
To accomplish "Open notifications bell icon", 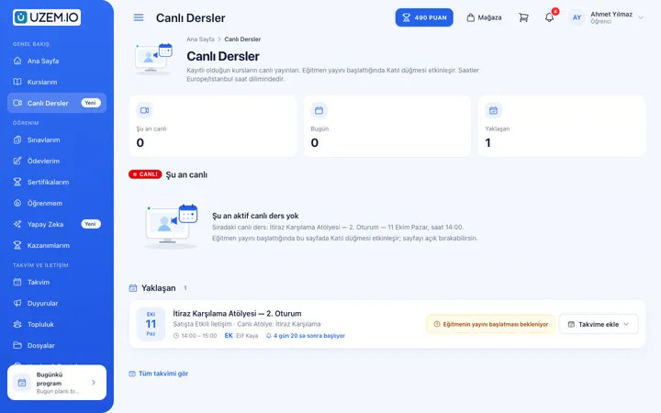I will click(x=549, y=17).
